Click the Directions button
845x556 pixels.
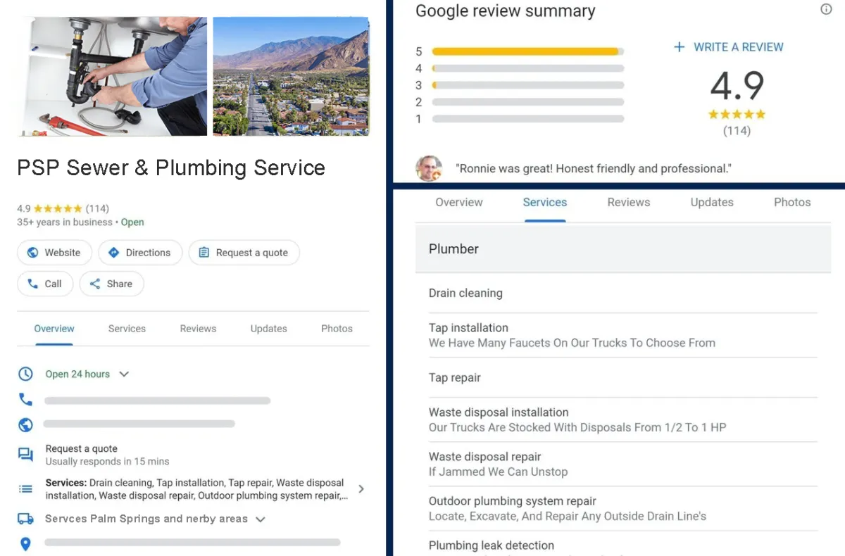point(140,253)
